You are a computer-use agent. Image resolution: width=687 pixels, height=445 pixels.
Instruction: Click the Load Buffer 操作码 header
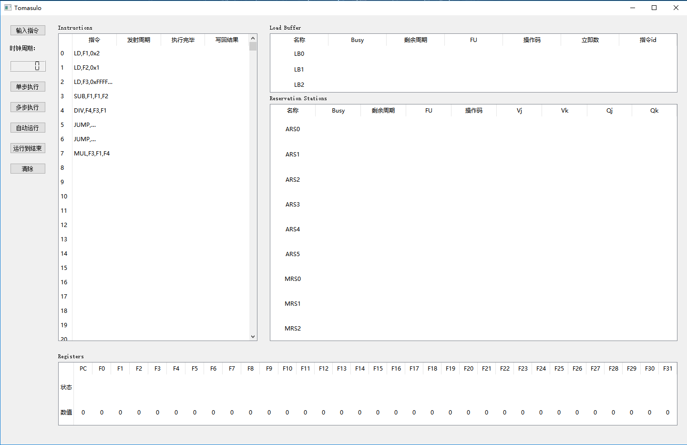532,40
